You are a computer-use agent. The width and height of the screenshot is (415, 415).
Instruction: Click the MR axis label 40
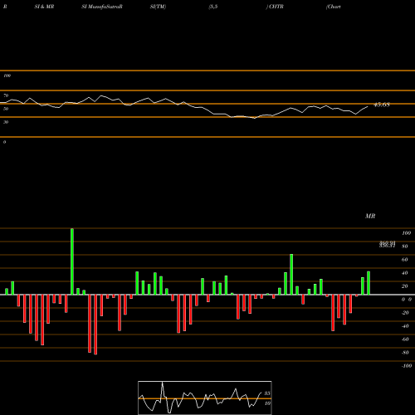tap(405, 273)
